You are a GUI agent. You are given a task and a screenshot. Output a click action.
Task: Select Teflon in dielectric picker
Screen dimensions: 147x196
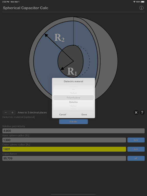pos(73,93)
